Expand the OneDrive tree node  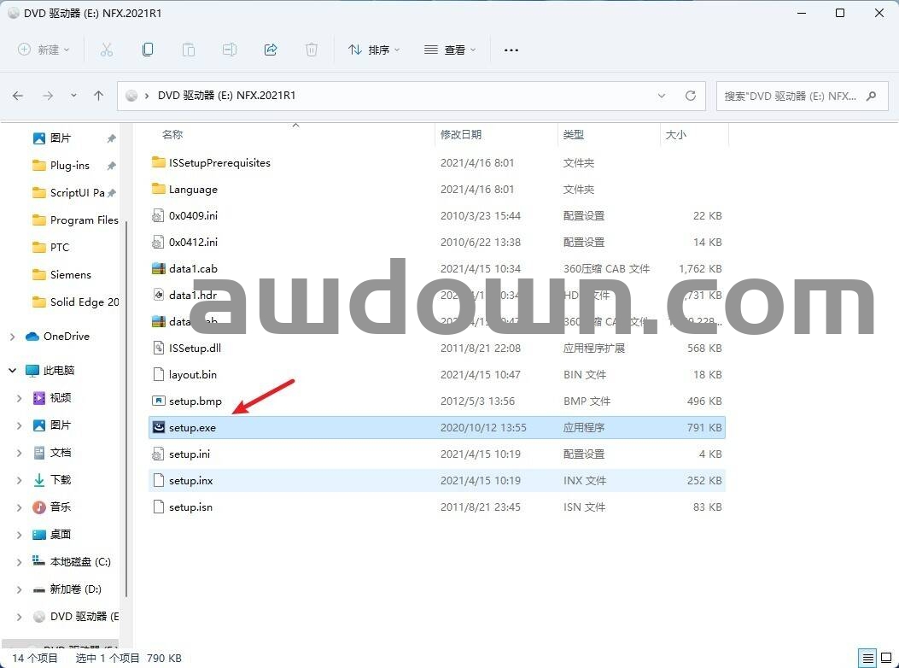coord(13,337)
